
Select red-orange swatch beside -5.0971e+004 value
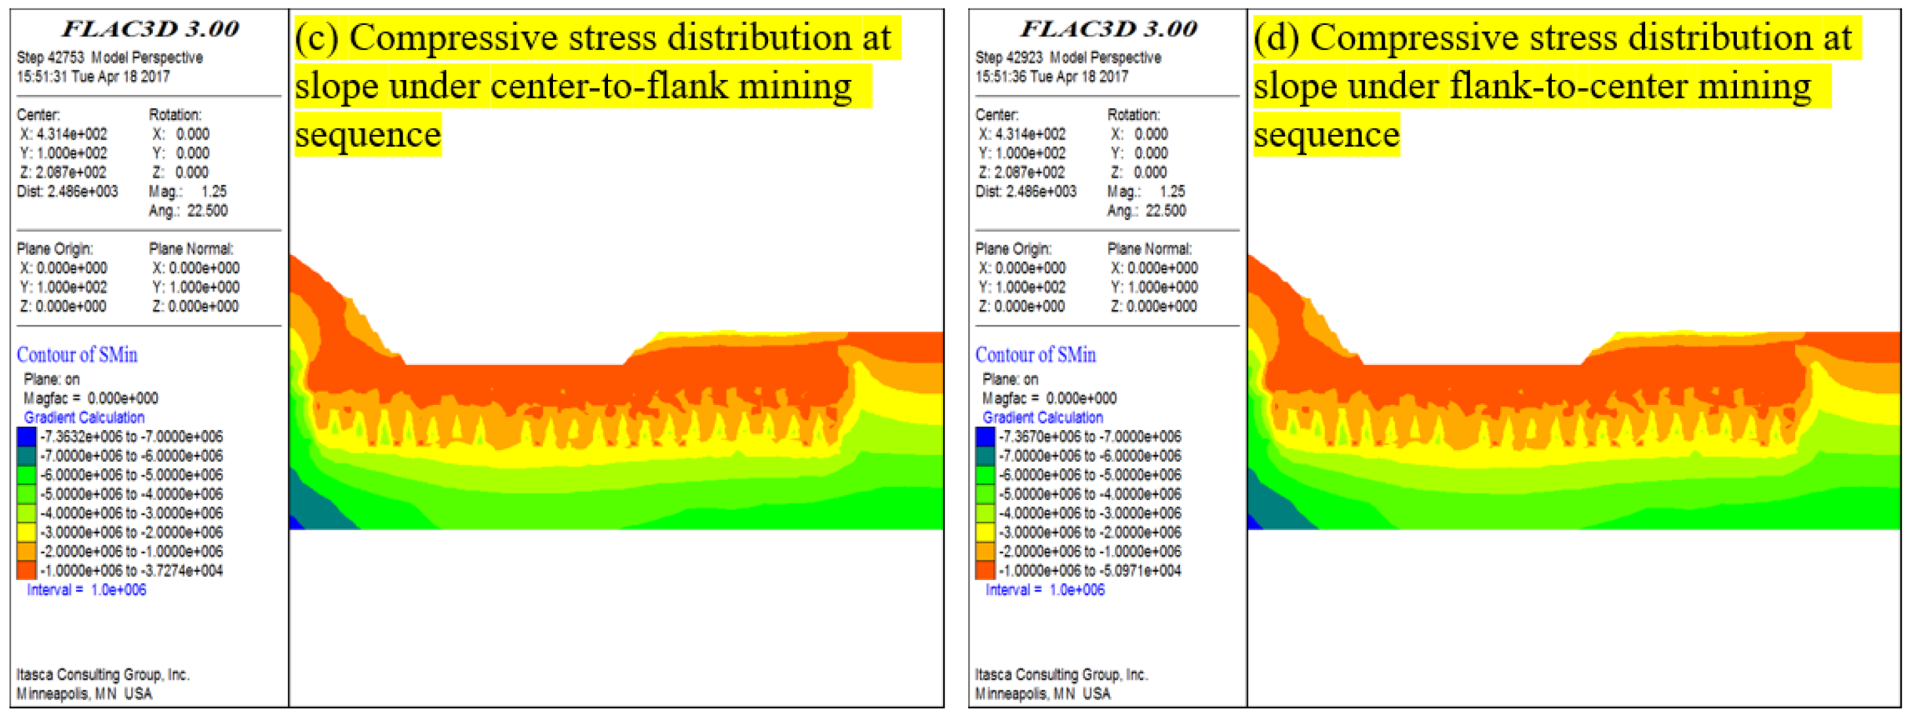(x=985, y=571)
